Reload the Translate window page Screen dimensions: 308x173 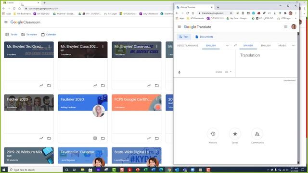tap(188, 13)
